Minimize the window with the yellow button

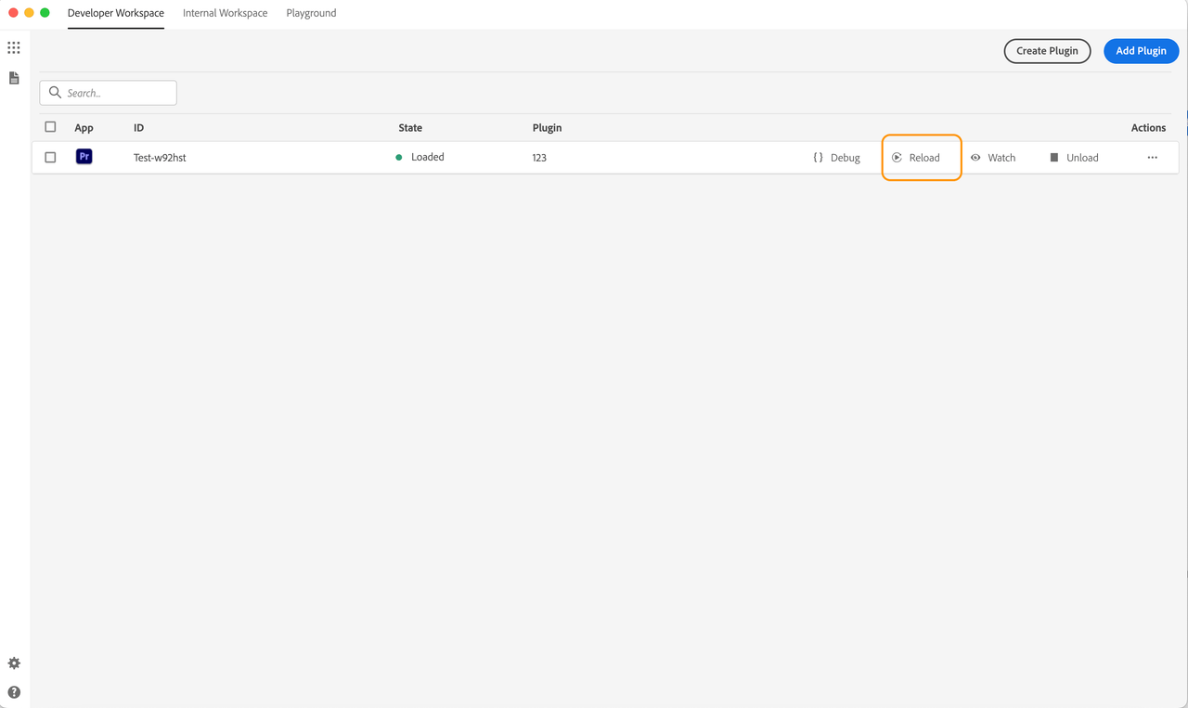(x=29, y=13)
